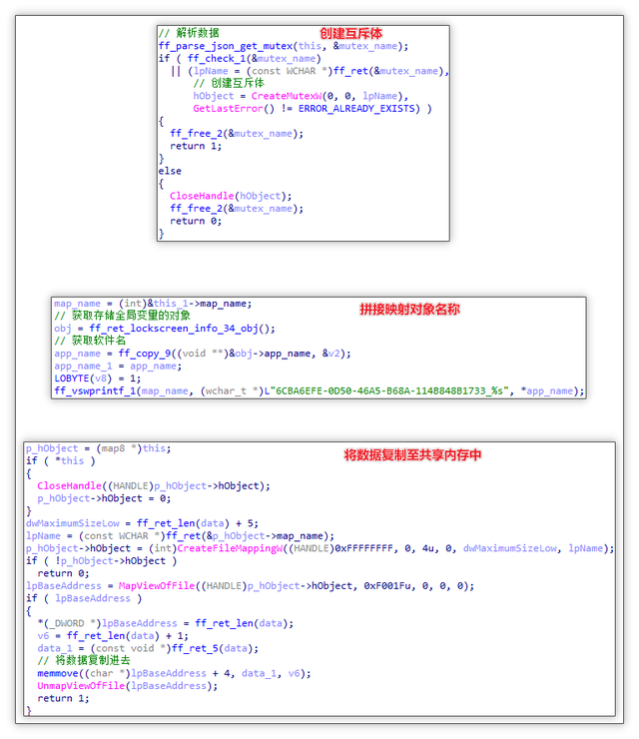Select the ff_parse_json_get_mutex call line
This screenshot has height=739, width=639.
[284, 46]
